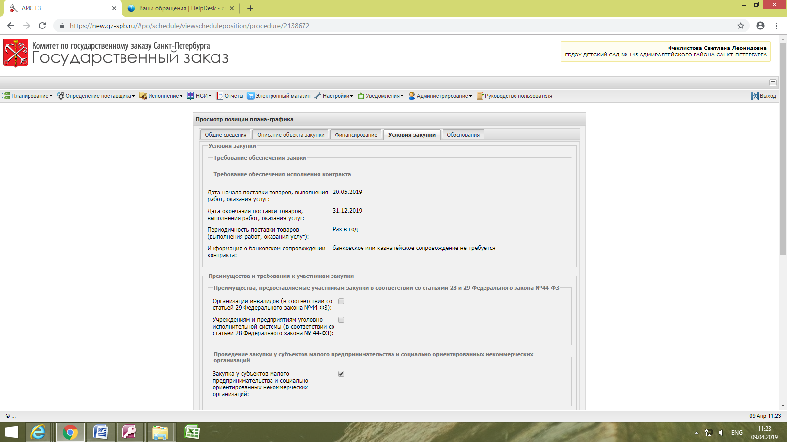
Task: Open the network status tray icon
Action: [x=709, y=433]
